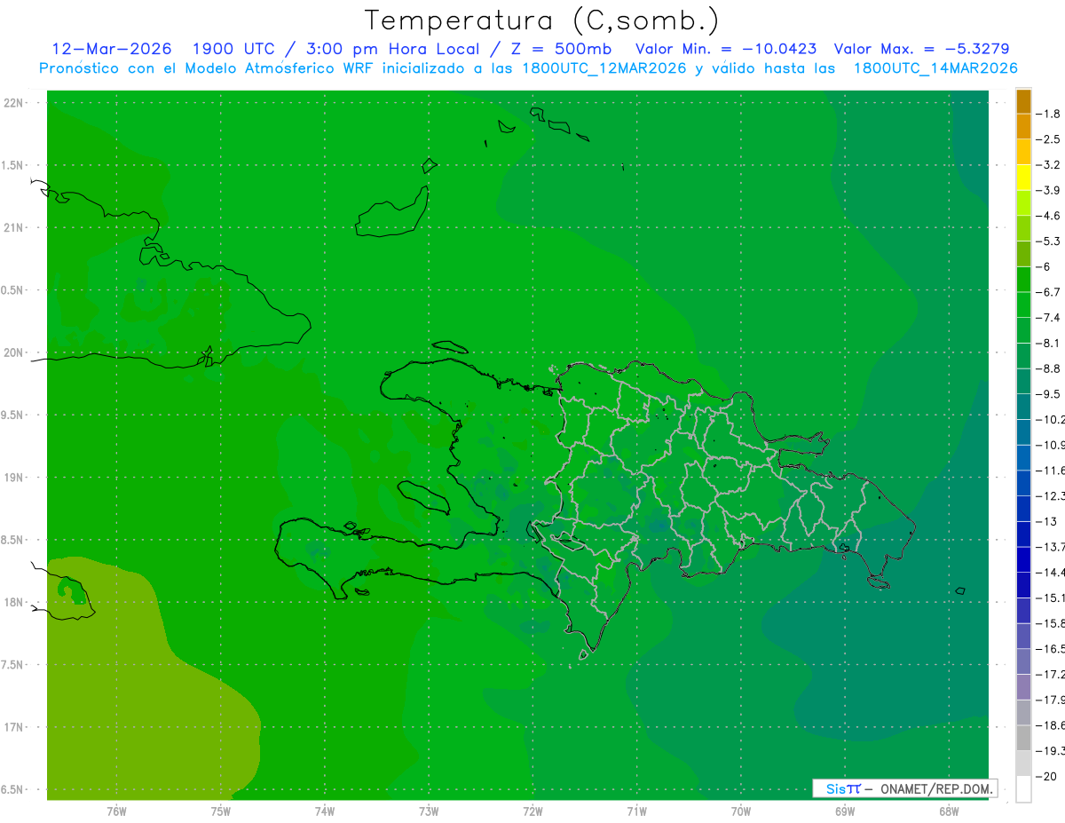Click the '70W' longitude label

point(741,811)
